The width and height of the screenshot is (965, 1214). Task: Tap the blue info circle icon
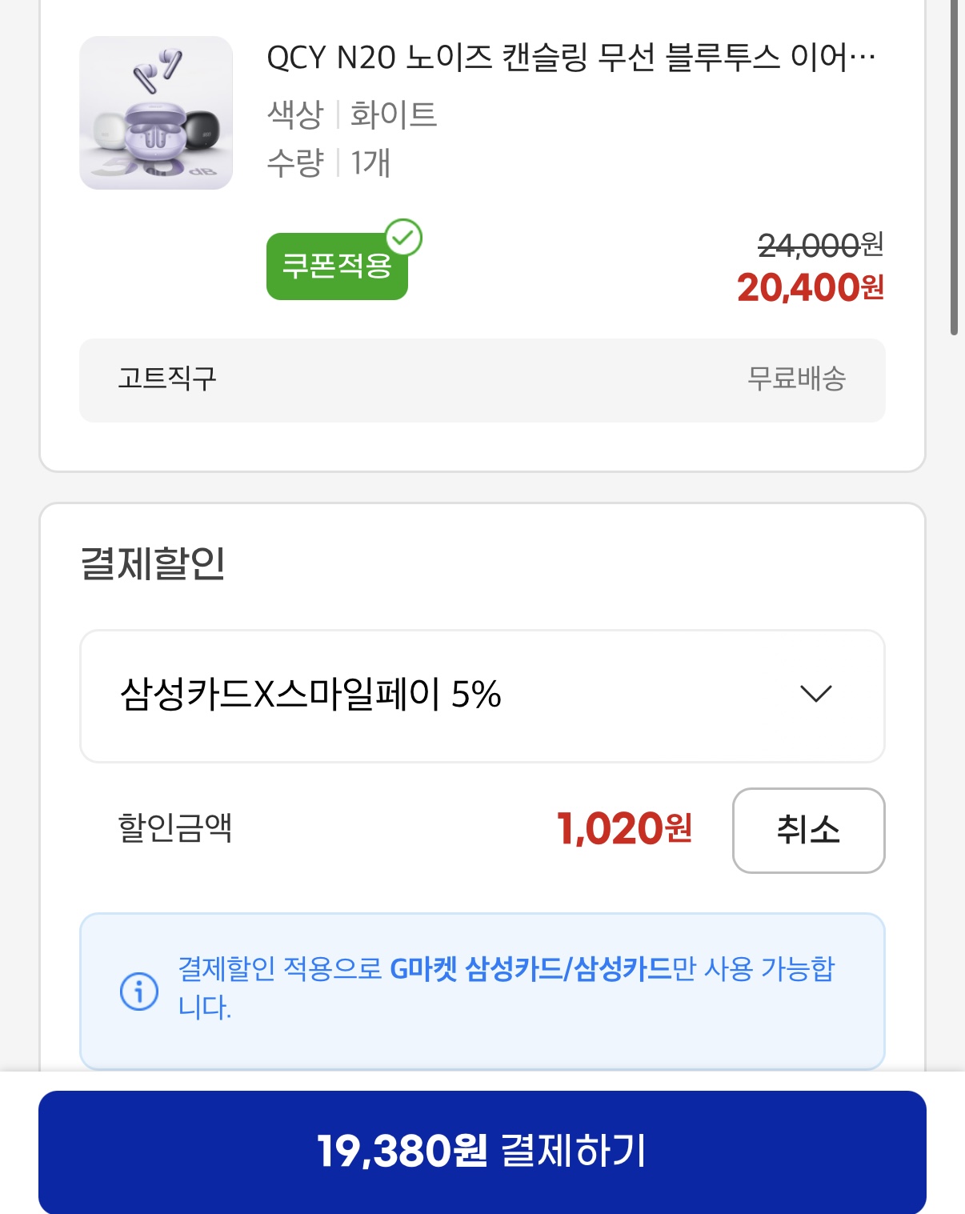(139, 991)
